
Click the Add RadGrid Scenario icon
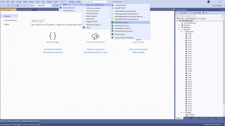(112, 26)
